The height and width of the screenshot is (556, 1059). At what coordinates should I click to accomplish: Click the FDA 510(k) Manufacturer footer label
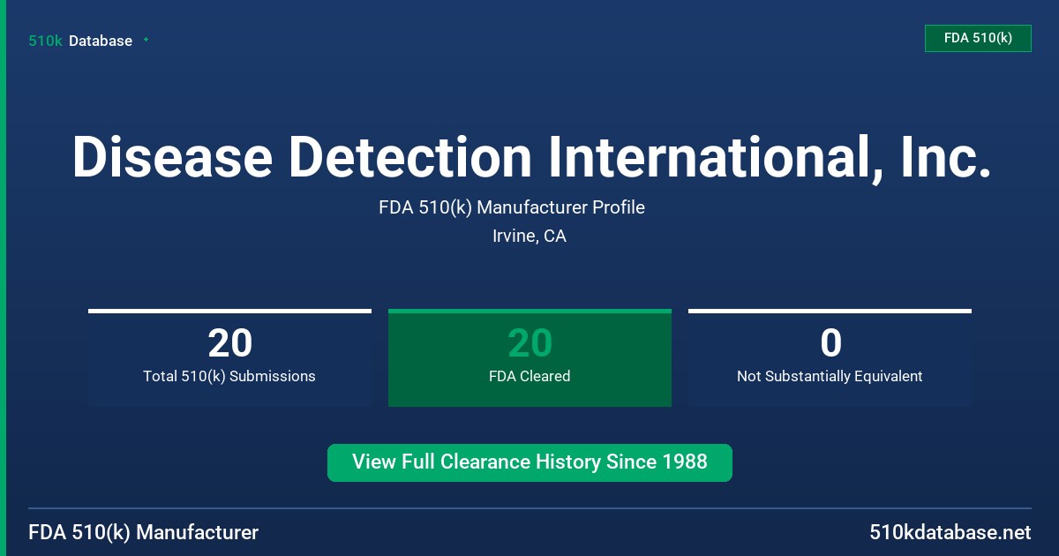(x=144, y=532)
